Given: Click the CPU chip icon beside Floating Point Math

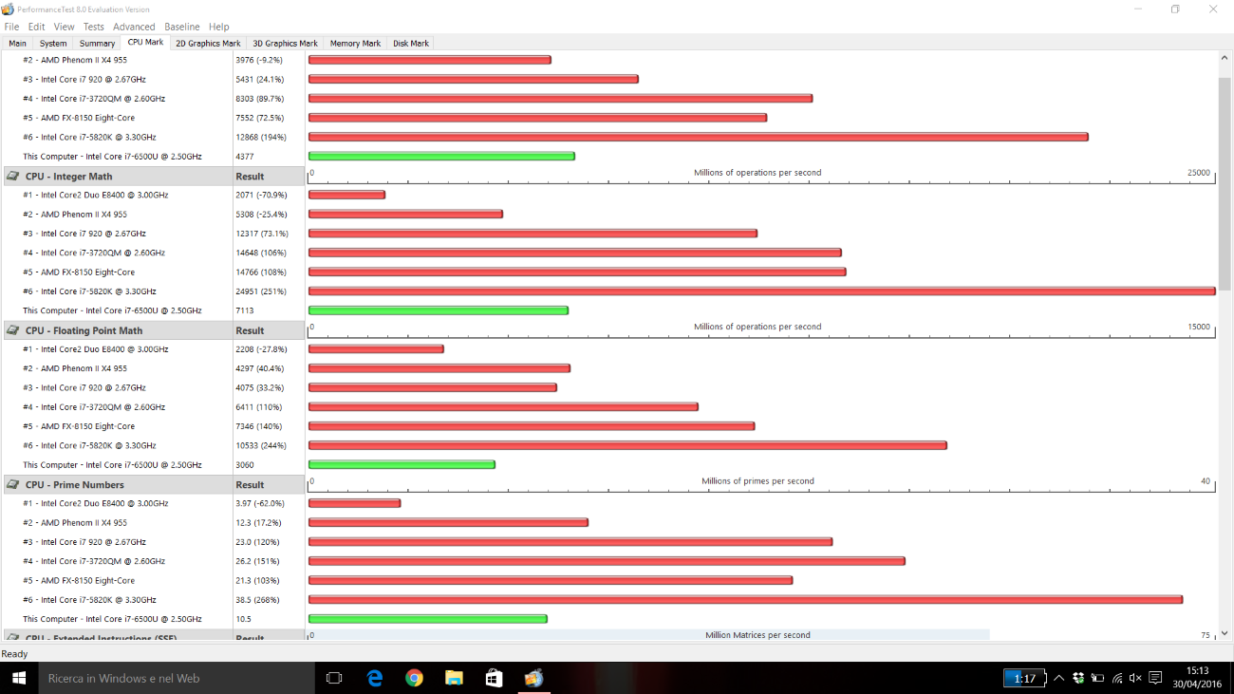Looking at the screenshot, I should (13, 330).
